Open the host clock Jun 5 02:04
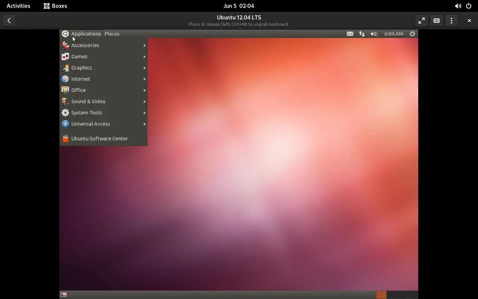The image size is (478, 299). [x=239, y=6]
